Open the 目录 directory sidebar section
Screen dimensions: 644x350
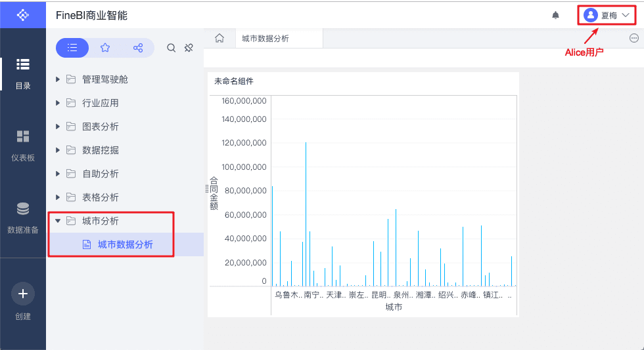tap(22, 74)
